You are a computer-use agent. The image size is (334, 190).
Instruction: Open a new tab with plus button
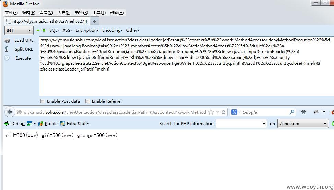pyautogui.click(x=95, y=21)
